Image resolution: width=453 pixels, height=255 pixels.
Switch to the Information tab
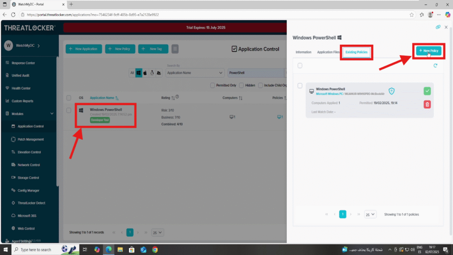(303, 52)
